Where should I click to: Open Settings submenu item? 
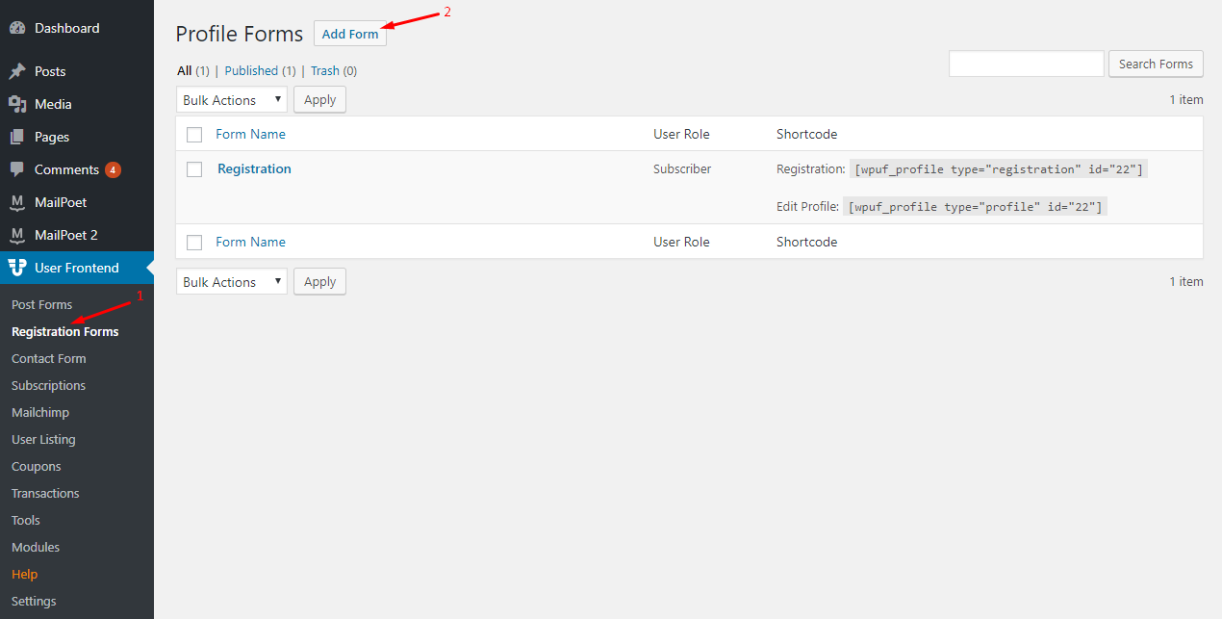[x=34, y=601]
